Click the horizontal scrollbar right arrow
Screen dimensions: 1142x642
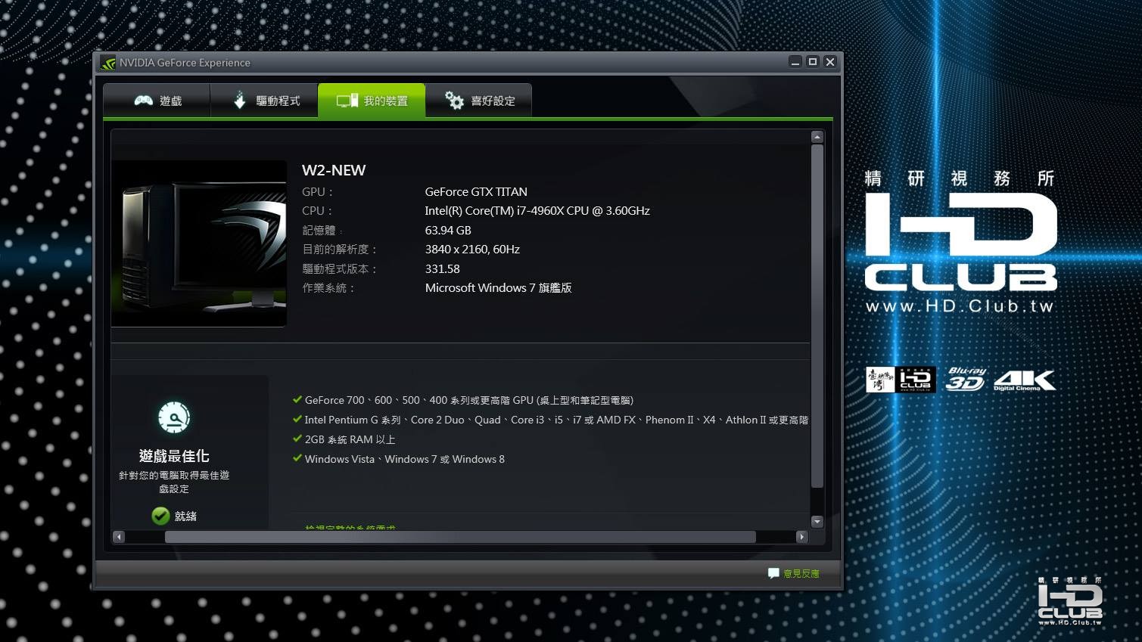click(x=802, y=537)
